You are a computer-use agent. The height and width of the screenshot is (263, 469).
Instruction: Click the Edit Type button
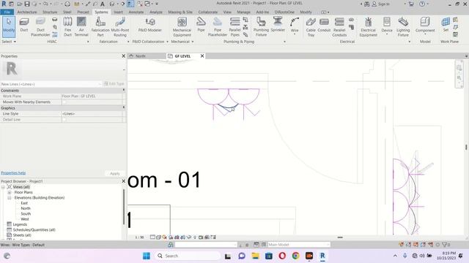(114, 84)
